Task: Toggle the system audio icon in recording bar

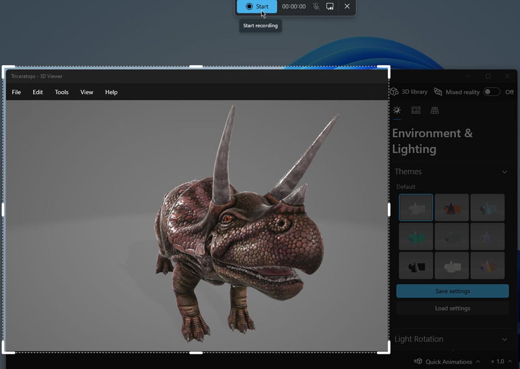Action: click(x=330, y=6)
